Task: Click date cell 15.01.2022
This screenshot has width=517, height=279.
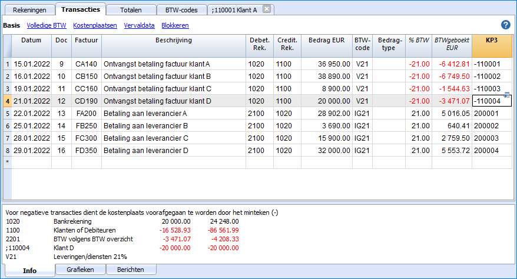Action: 31,64
